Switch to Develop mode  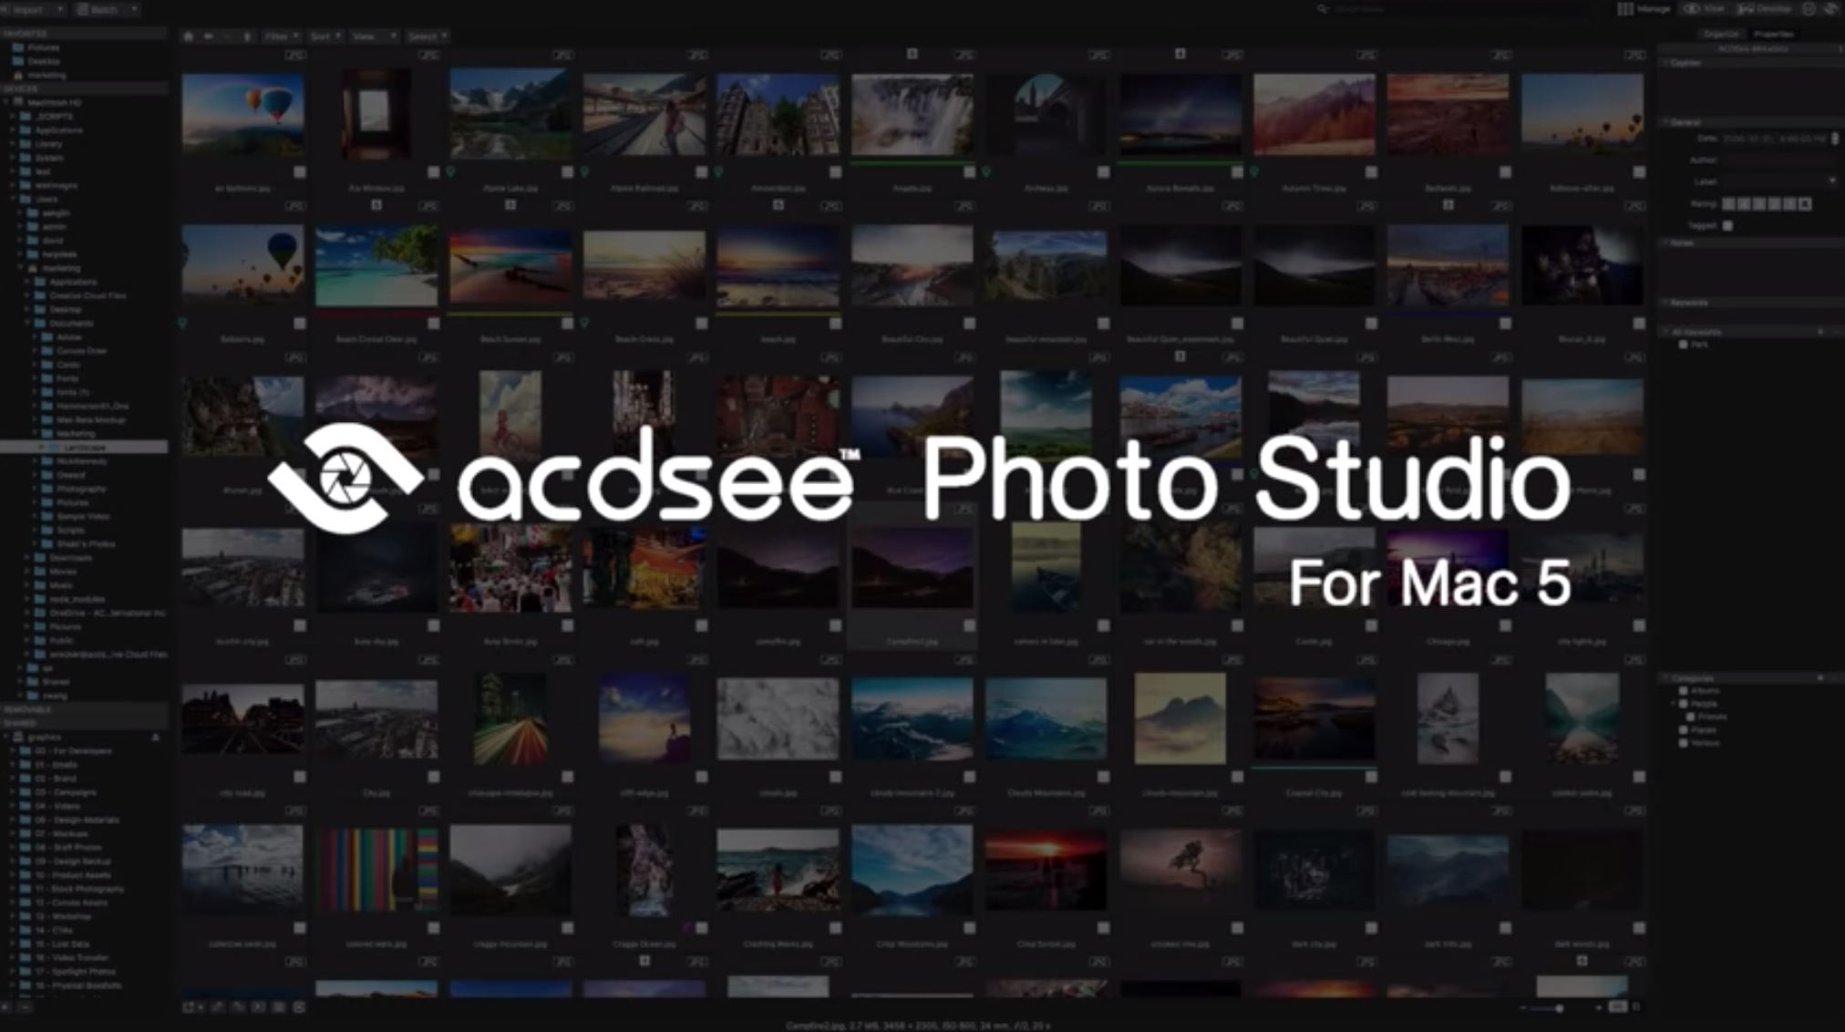pos(1764,8)
